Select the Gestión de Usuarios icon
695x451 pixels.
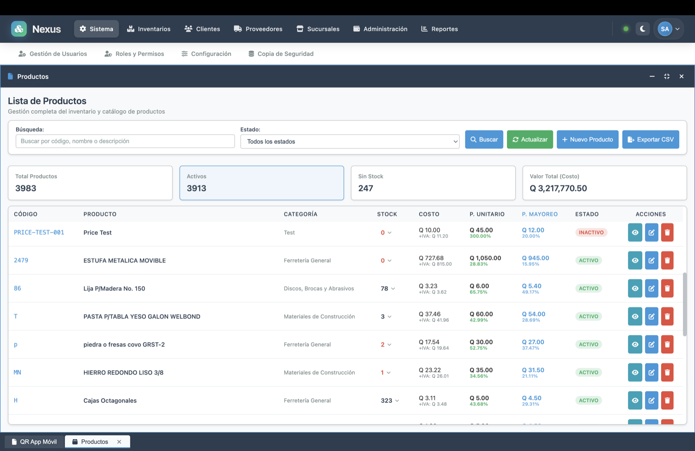point(21,53)
